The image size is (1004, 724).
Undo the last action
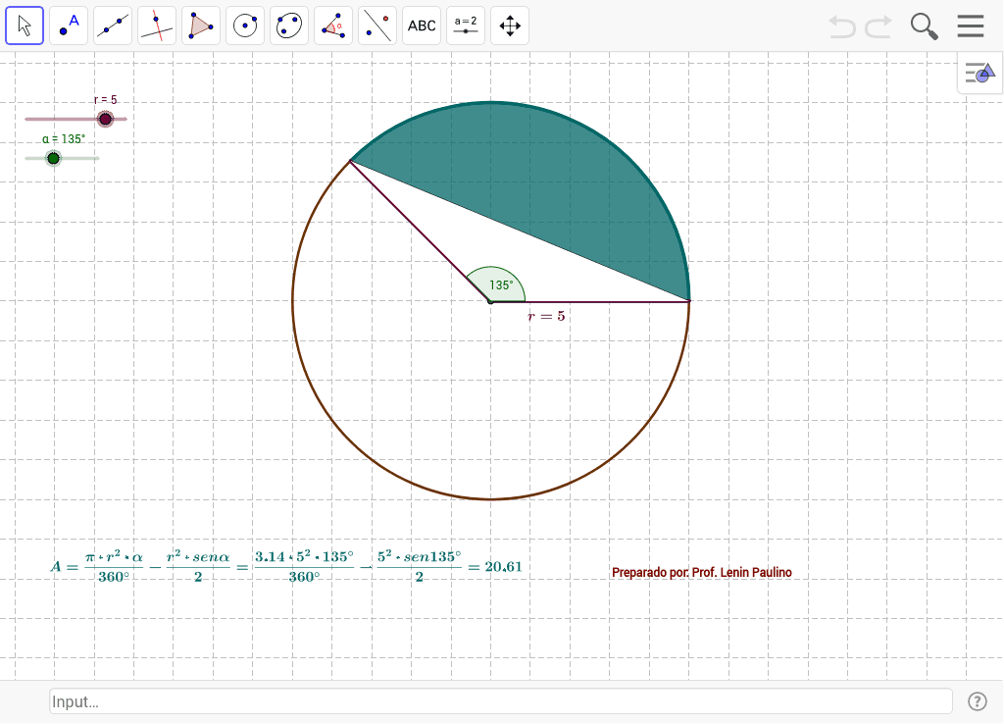tap(841, 26)
